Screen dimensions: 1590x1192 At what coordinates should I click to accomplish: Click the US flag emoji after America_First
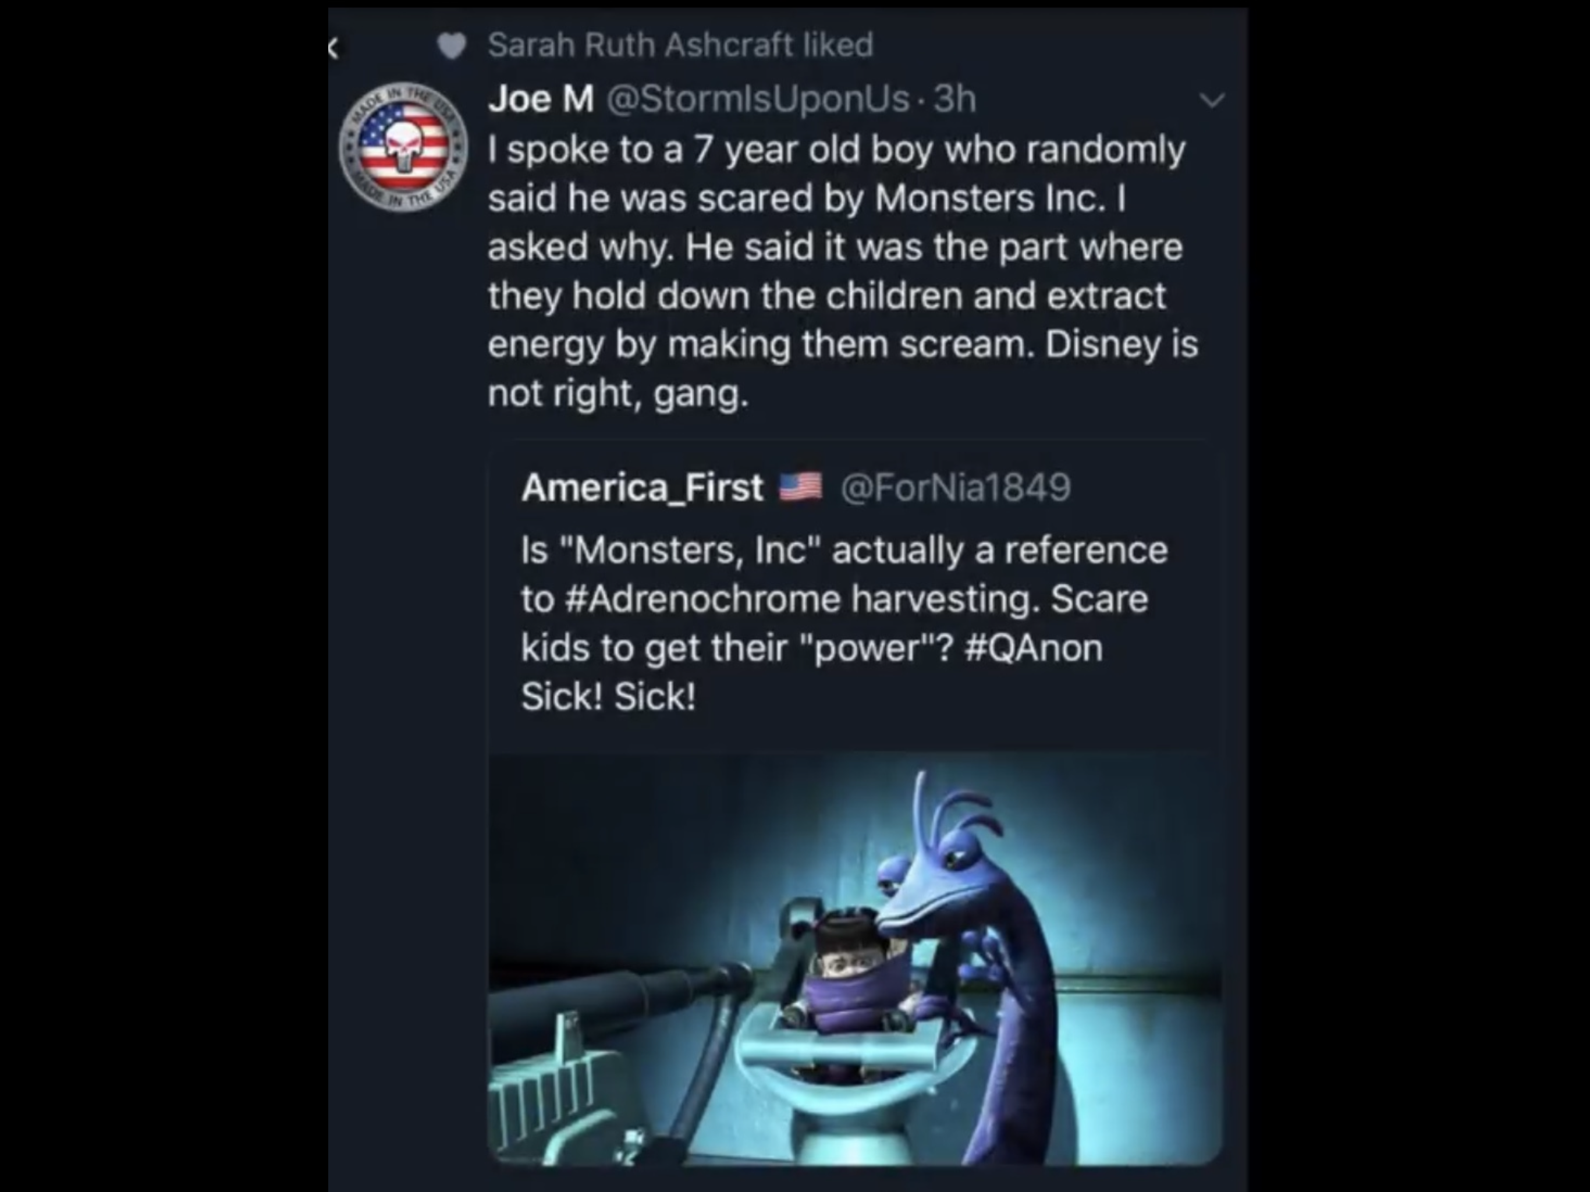pos(801,487)
